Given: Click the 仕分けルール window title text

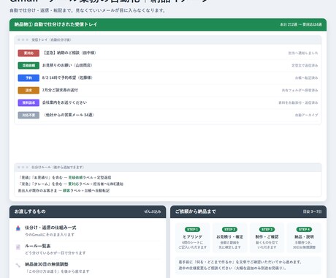Looking at the screenshot, I should coord(58,168).
